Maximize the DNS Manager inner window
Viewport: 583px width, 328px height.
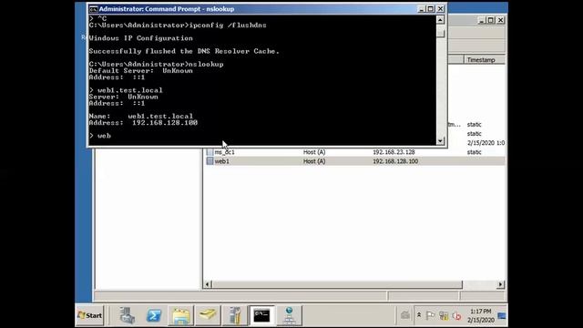[x=491, y=20]
